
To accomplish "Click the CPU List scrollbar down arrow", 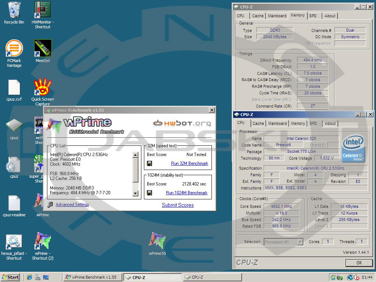I will 135,193.
